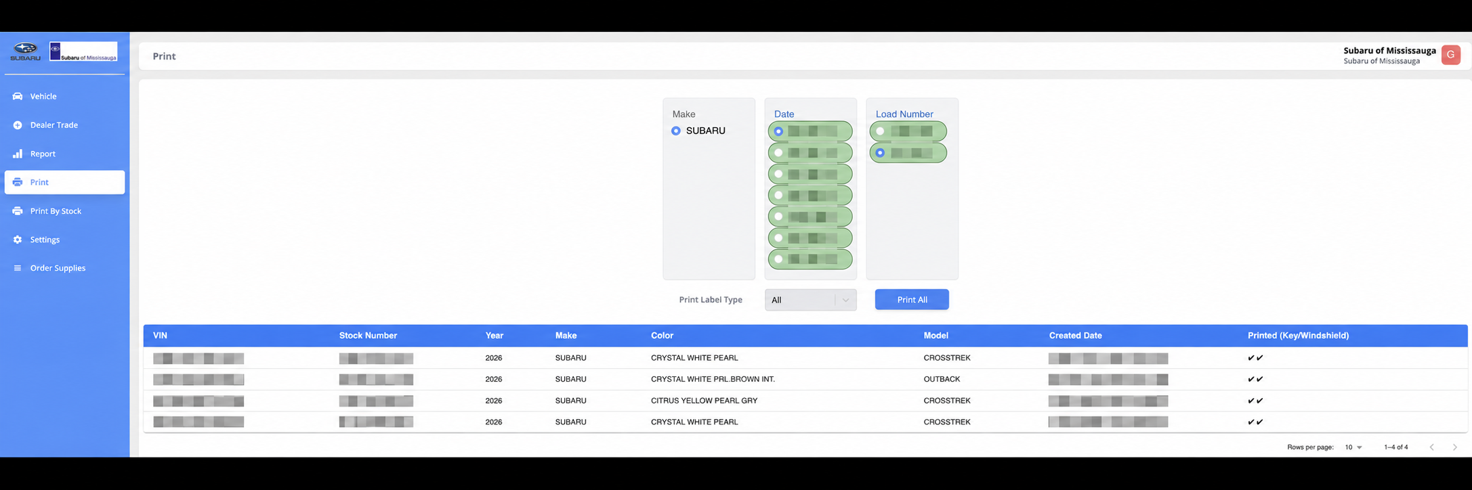This screenshot has width=1472, height=490.
Task: Open Settings page
Action: tap(64, 240)
